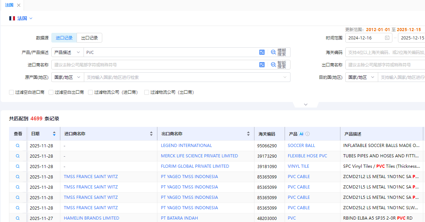425x222 pixels.
Task: Click magnifier view icon for LEGEND INTERNATIONAL row
Action: pyautogui.click(x=18, y=146)
